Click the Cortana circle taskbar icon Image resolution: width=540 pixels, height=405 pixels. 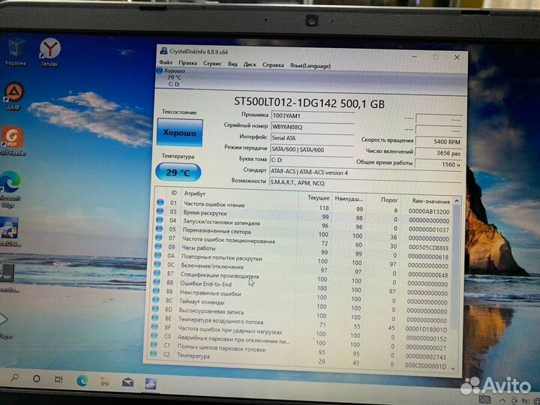tap(36, 379)
